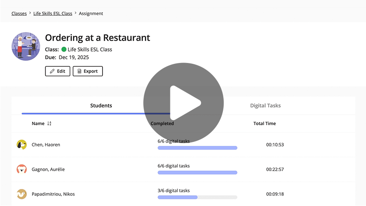The height and width of the screenshot is (206, 366).
Task: Click the time value 00:09:18
Action: (x=275, y=194)
